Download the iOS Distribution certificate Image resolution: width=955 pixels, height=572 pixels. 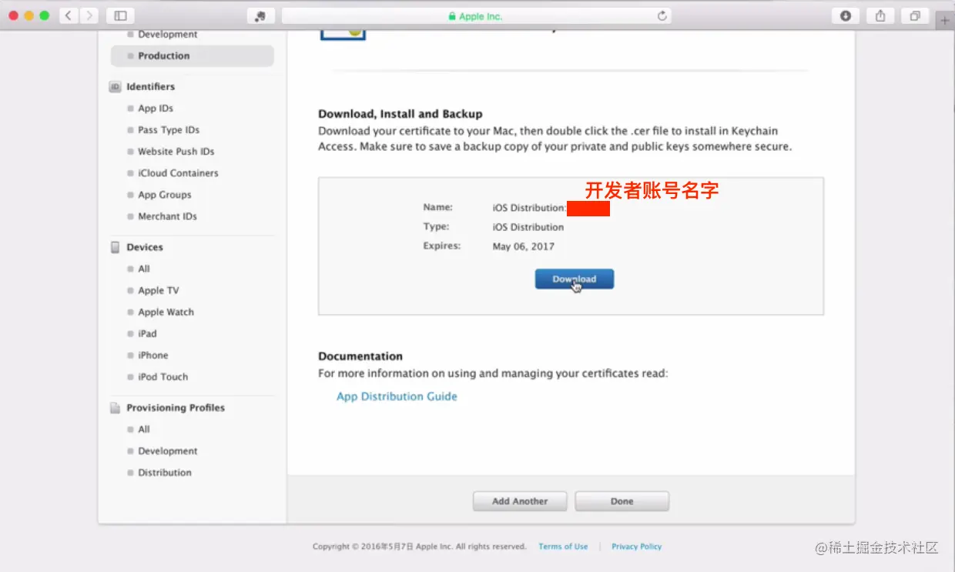click(x=575, y=279)
